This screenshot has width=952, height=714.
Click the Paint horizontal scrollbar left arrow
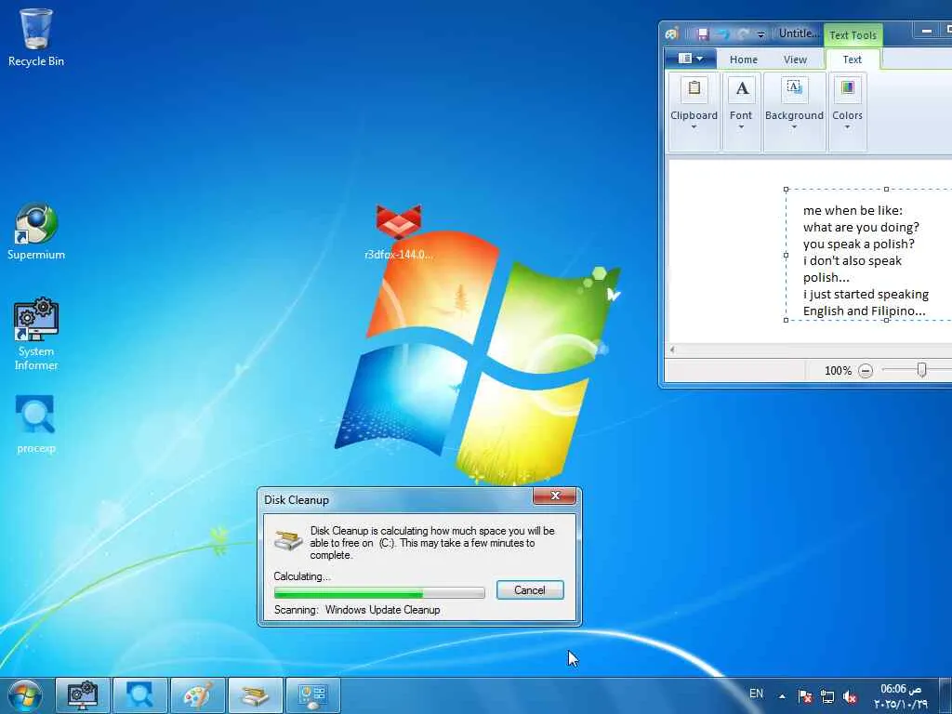pyautogui.click(x=672, y=350)
